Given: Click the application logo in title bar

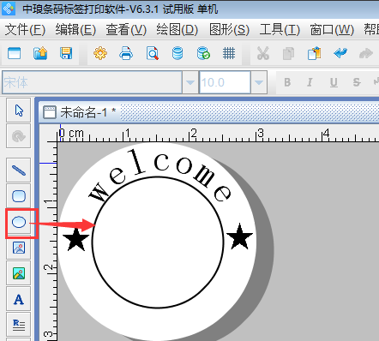Looking at the screenshot, I should click(9, 9).
